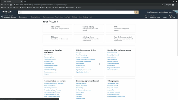Click Sell in nav bar

90,17
